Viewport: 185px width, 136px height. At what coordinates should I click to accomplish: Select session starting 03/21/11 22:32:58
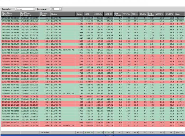pyautogui.click(x=92, y=76)
